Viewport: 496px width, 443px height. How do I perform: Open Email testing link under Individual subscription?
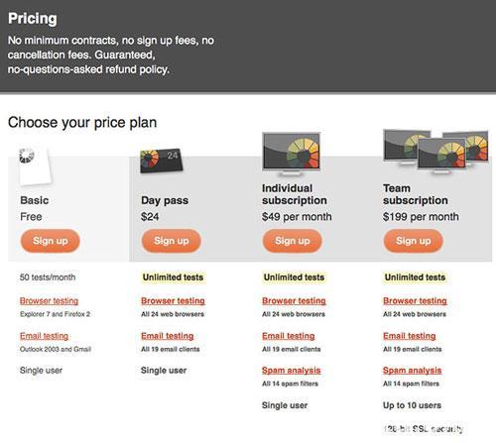point(289,336)
